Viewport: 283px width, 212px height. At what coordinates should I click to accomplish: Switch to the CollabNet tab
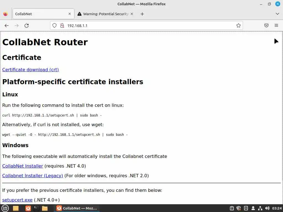(x=43, y=14)
